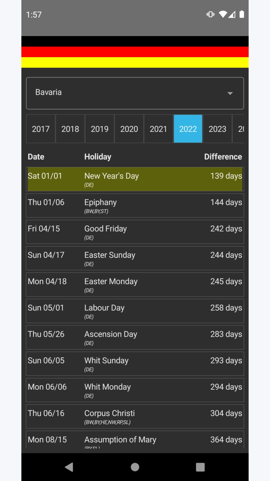Tap the battery icon in status bar
The width and height of the screenshot is (270, 481).
click(242, 14)
